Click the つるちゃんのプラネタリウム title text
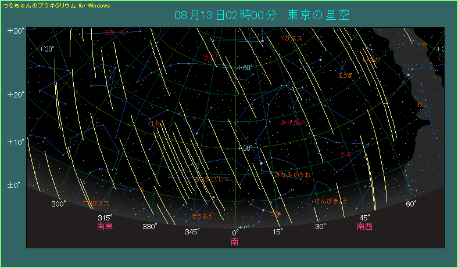 pyautogui.click(x=40, y=5)
